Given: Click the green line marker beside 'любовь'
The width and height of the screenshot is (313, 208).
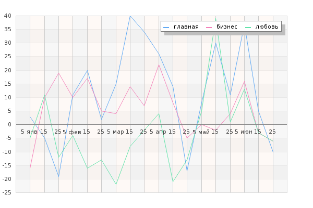Looking at the screenshot, I should point(248,27).
